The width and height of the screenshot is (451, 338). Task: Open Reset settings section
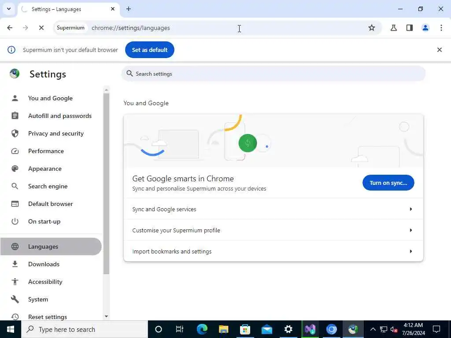click(48, 317)
